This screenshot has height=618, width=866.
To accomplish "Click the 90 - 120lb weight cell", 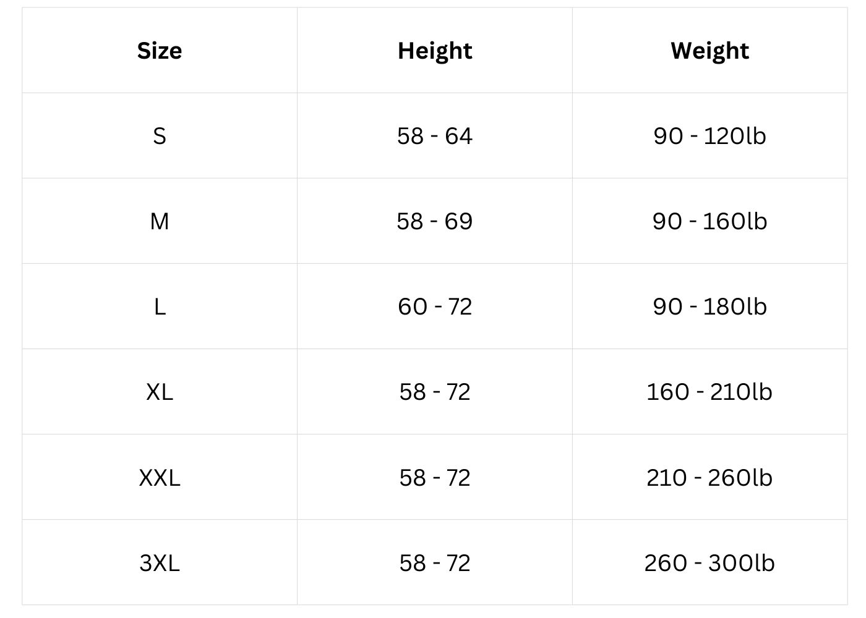I will tap(710, 136).
